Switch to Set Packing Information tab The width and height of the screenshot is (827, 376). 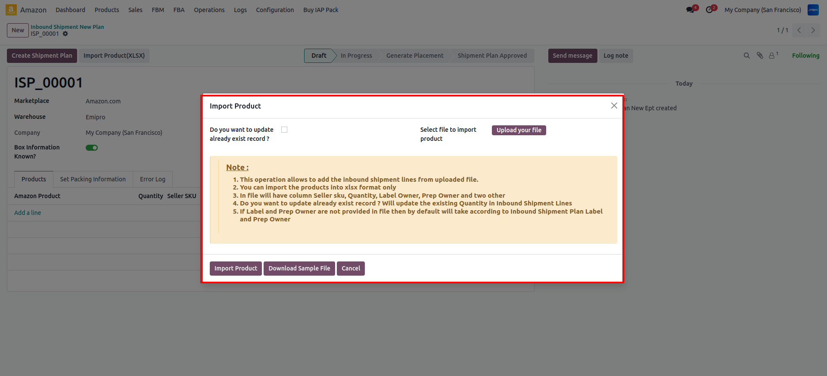93,179
